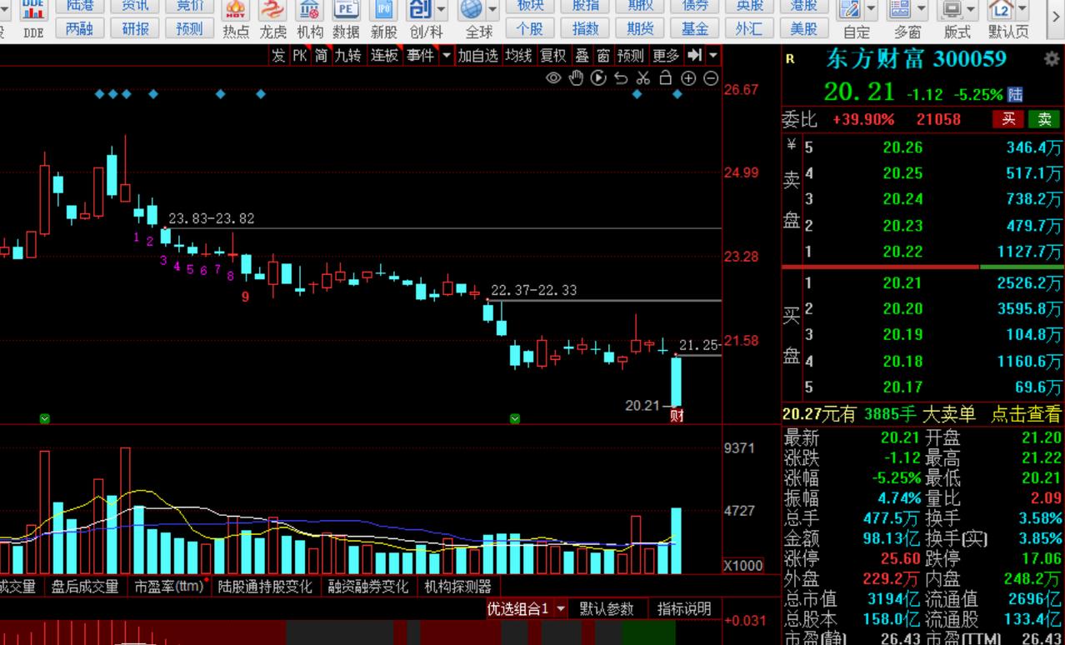This screenshot has height=645, width=1065.
Task: Toggle PK comparison mode
Action: (299, 55)
